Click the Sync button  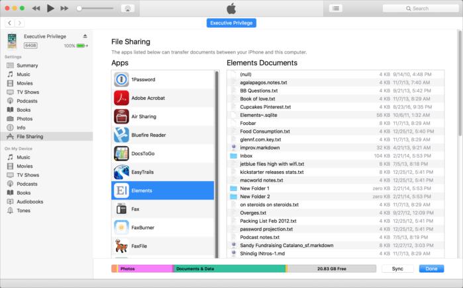397,269
